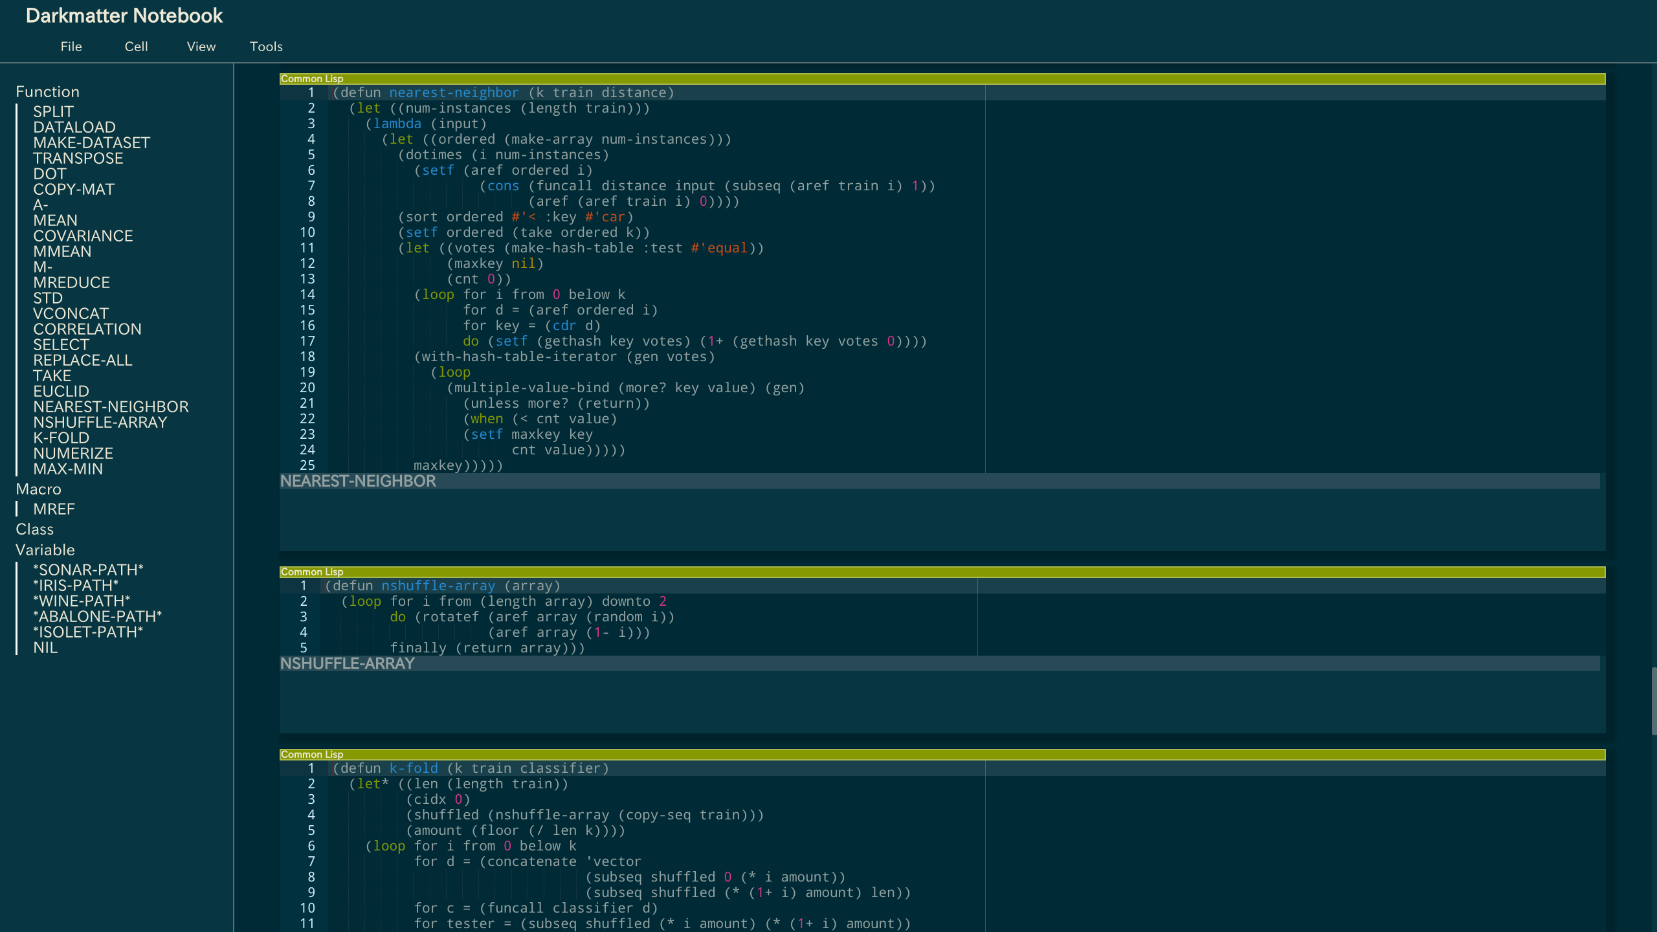The height and width of the screenshot is (932, 1657).
Task: Select the *IRIS-PATH* variable entry
Action: pos(76,585)
